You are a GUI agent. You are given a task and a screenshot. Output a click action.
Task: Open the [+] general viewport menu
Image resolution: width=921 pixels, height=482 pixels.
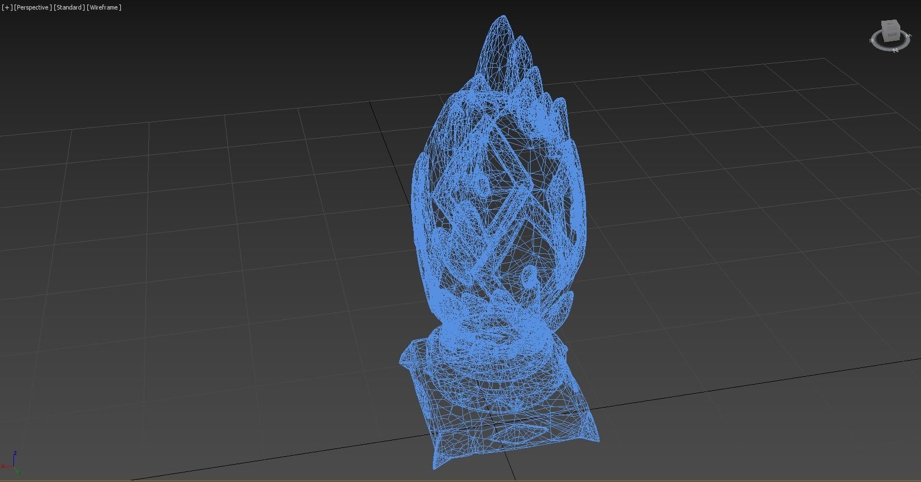point(7,7)
